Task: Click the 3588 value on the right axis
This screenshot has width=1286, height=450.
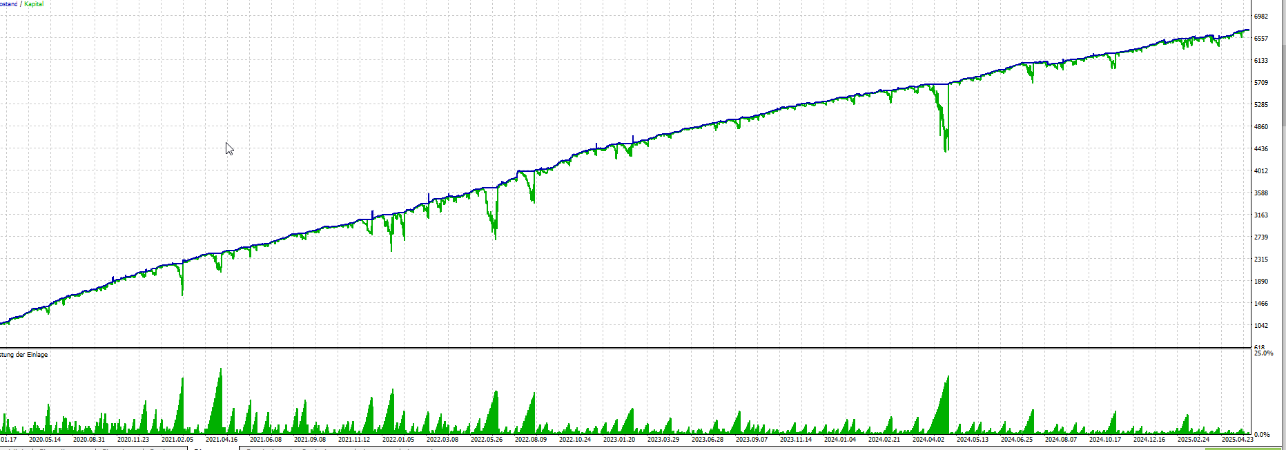Action: pyautogui.click(x=1261, y=193)
